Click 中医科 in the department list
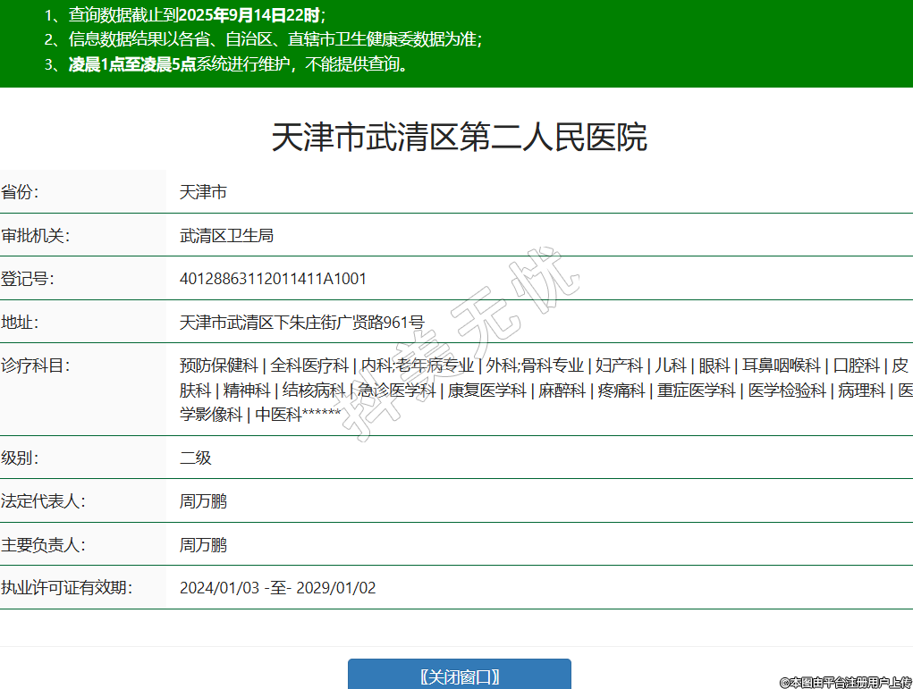Screen dimensions: 913x689 click(278, 415)
